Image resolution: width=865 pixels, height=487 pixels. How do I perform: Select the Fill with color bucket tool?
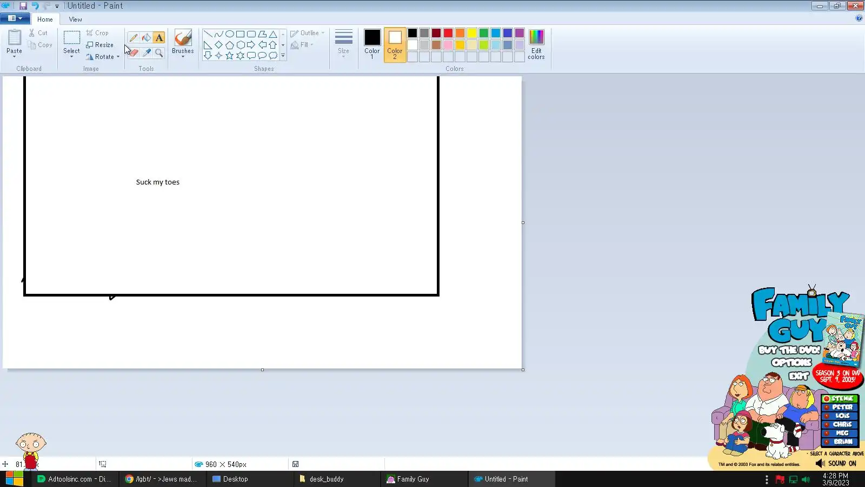coord(146,38)
